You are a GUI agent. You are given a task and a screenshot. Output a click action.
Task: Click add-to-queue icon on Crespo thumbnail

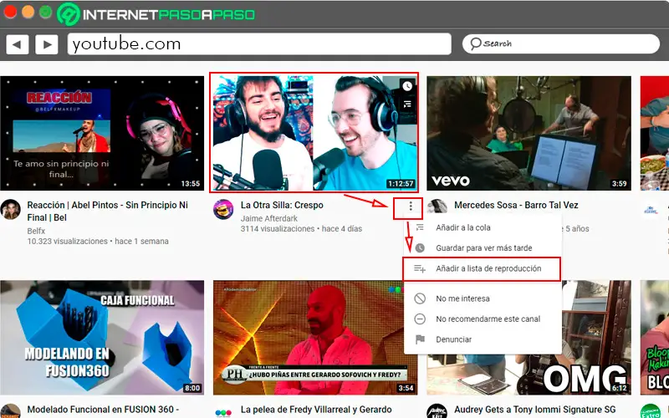[407, 104]
